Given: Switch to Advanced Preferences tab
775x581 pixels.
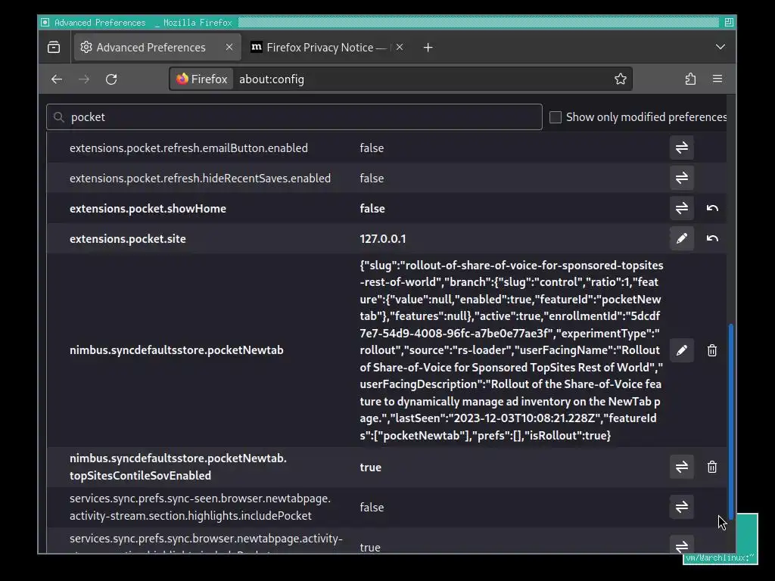Looking at the screenshot, I should (157, 48).
